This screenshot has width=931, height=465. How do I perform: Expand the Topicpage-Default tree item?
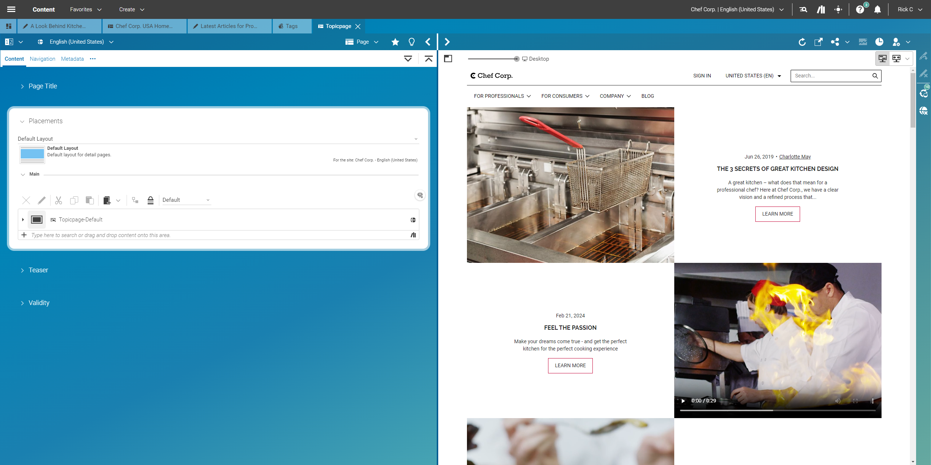tap(23, 219)
